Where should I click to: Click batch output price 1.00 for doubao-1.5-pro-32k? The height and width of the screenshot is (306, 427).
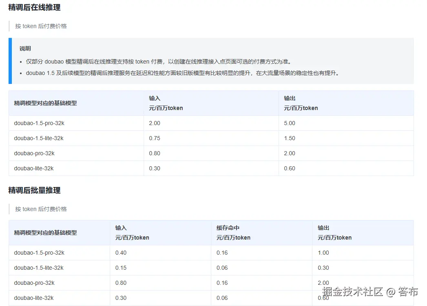click(x=323, y=253)
